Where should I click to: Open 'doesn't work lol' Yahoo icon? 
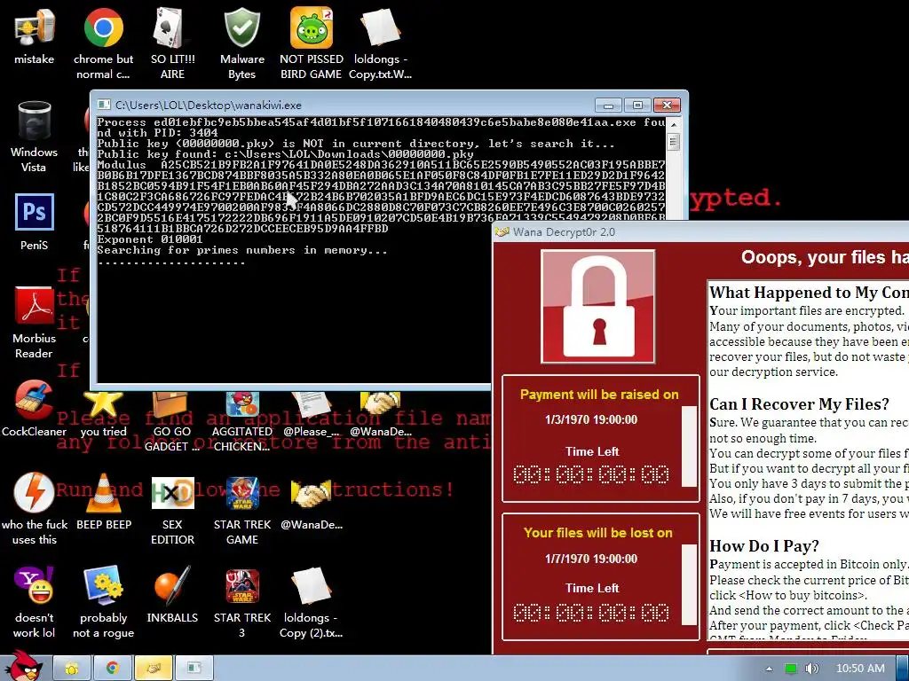pos(35,602)
